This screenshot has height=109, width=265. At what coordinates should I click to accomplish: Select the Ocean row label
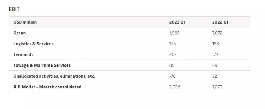click(19, 33)
